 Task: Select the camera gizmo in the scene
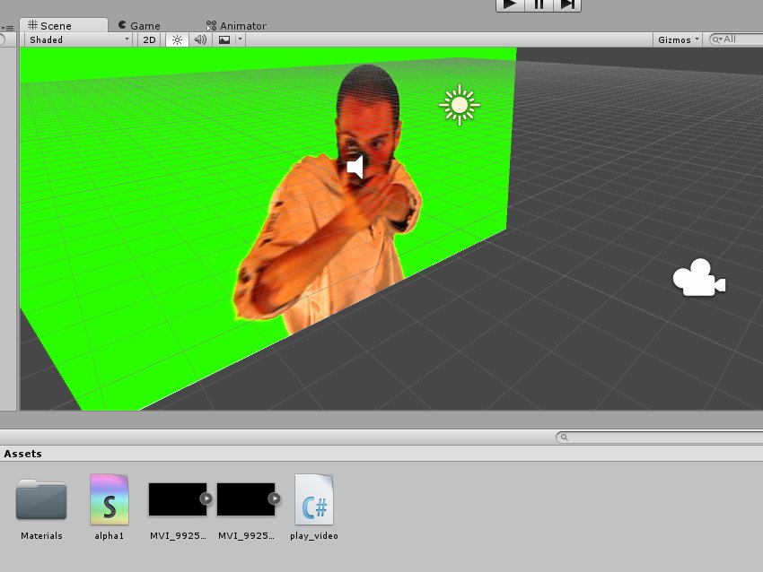[x=698, y=278]
